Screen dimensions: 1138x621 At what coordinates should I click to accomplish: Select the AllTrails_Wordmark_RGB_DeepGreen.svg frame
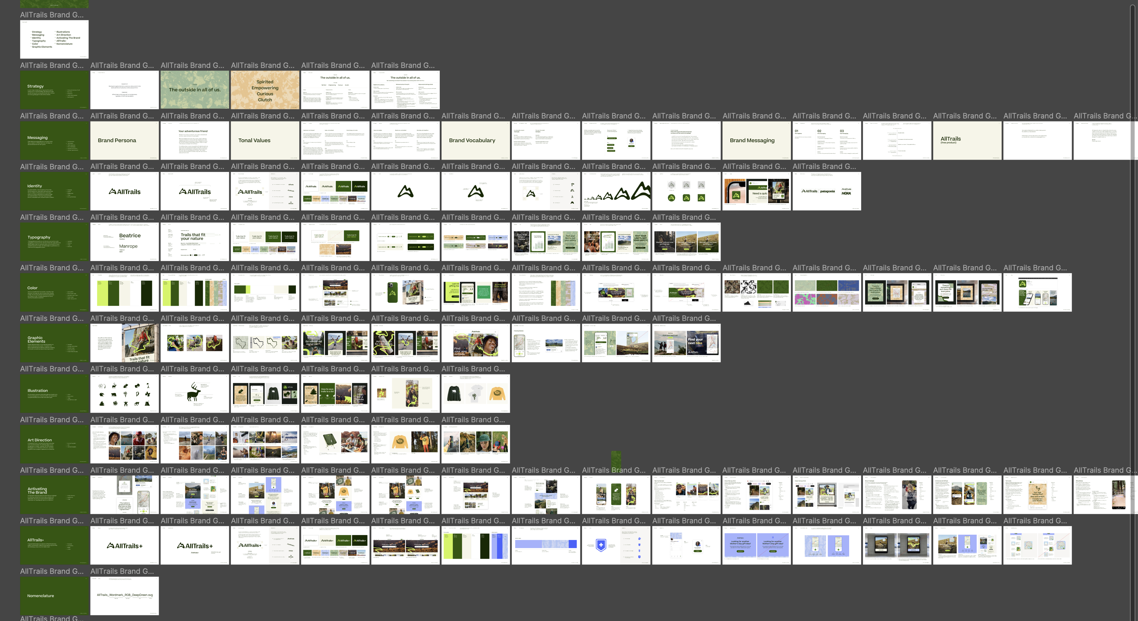click(x=124, y=596)
